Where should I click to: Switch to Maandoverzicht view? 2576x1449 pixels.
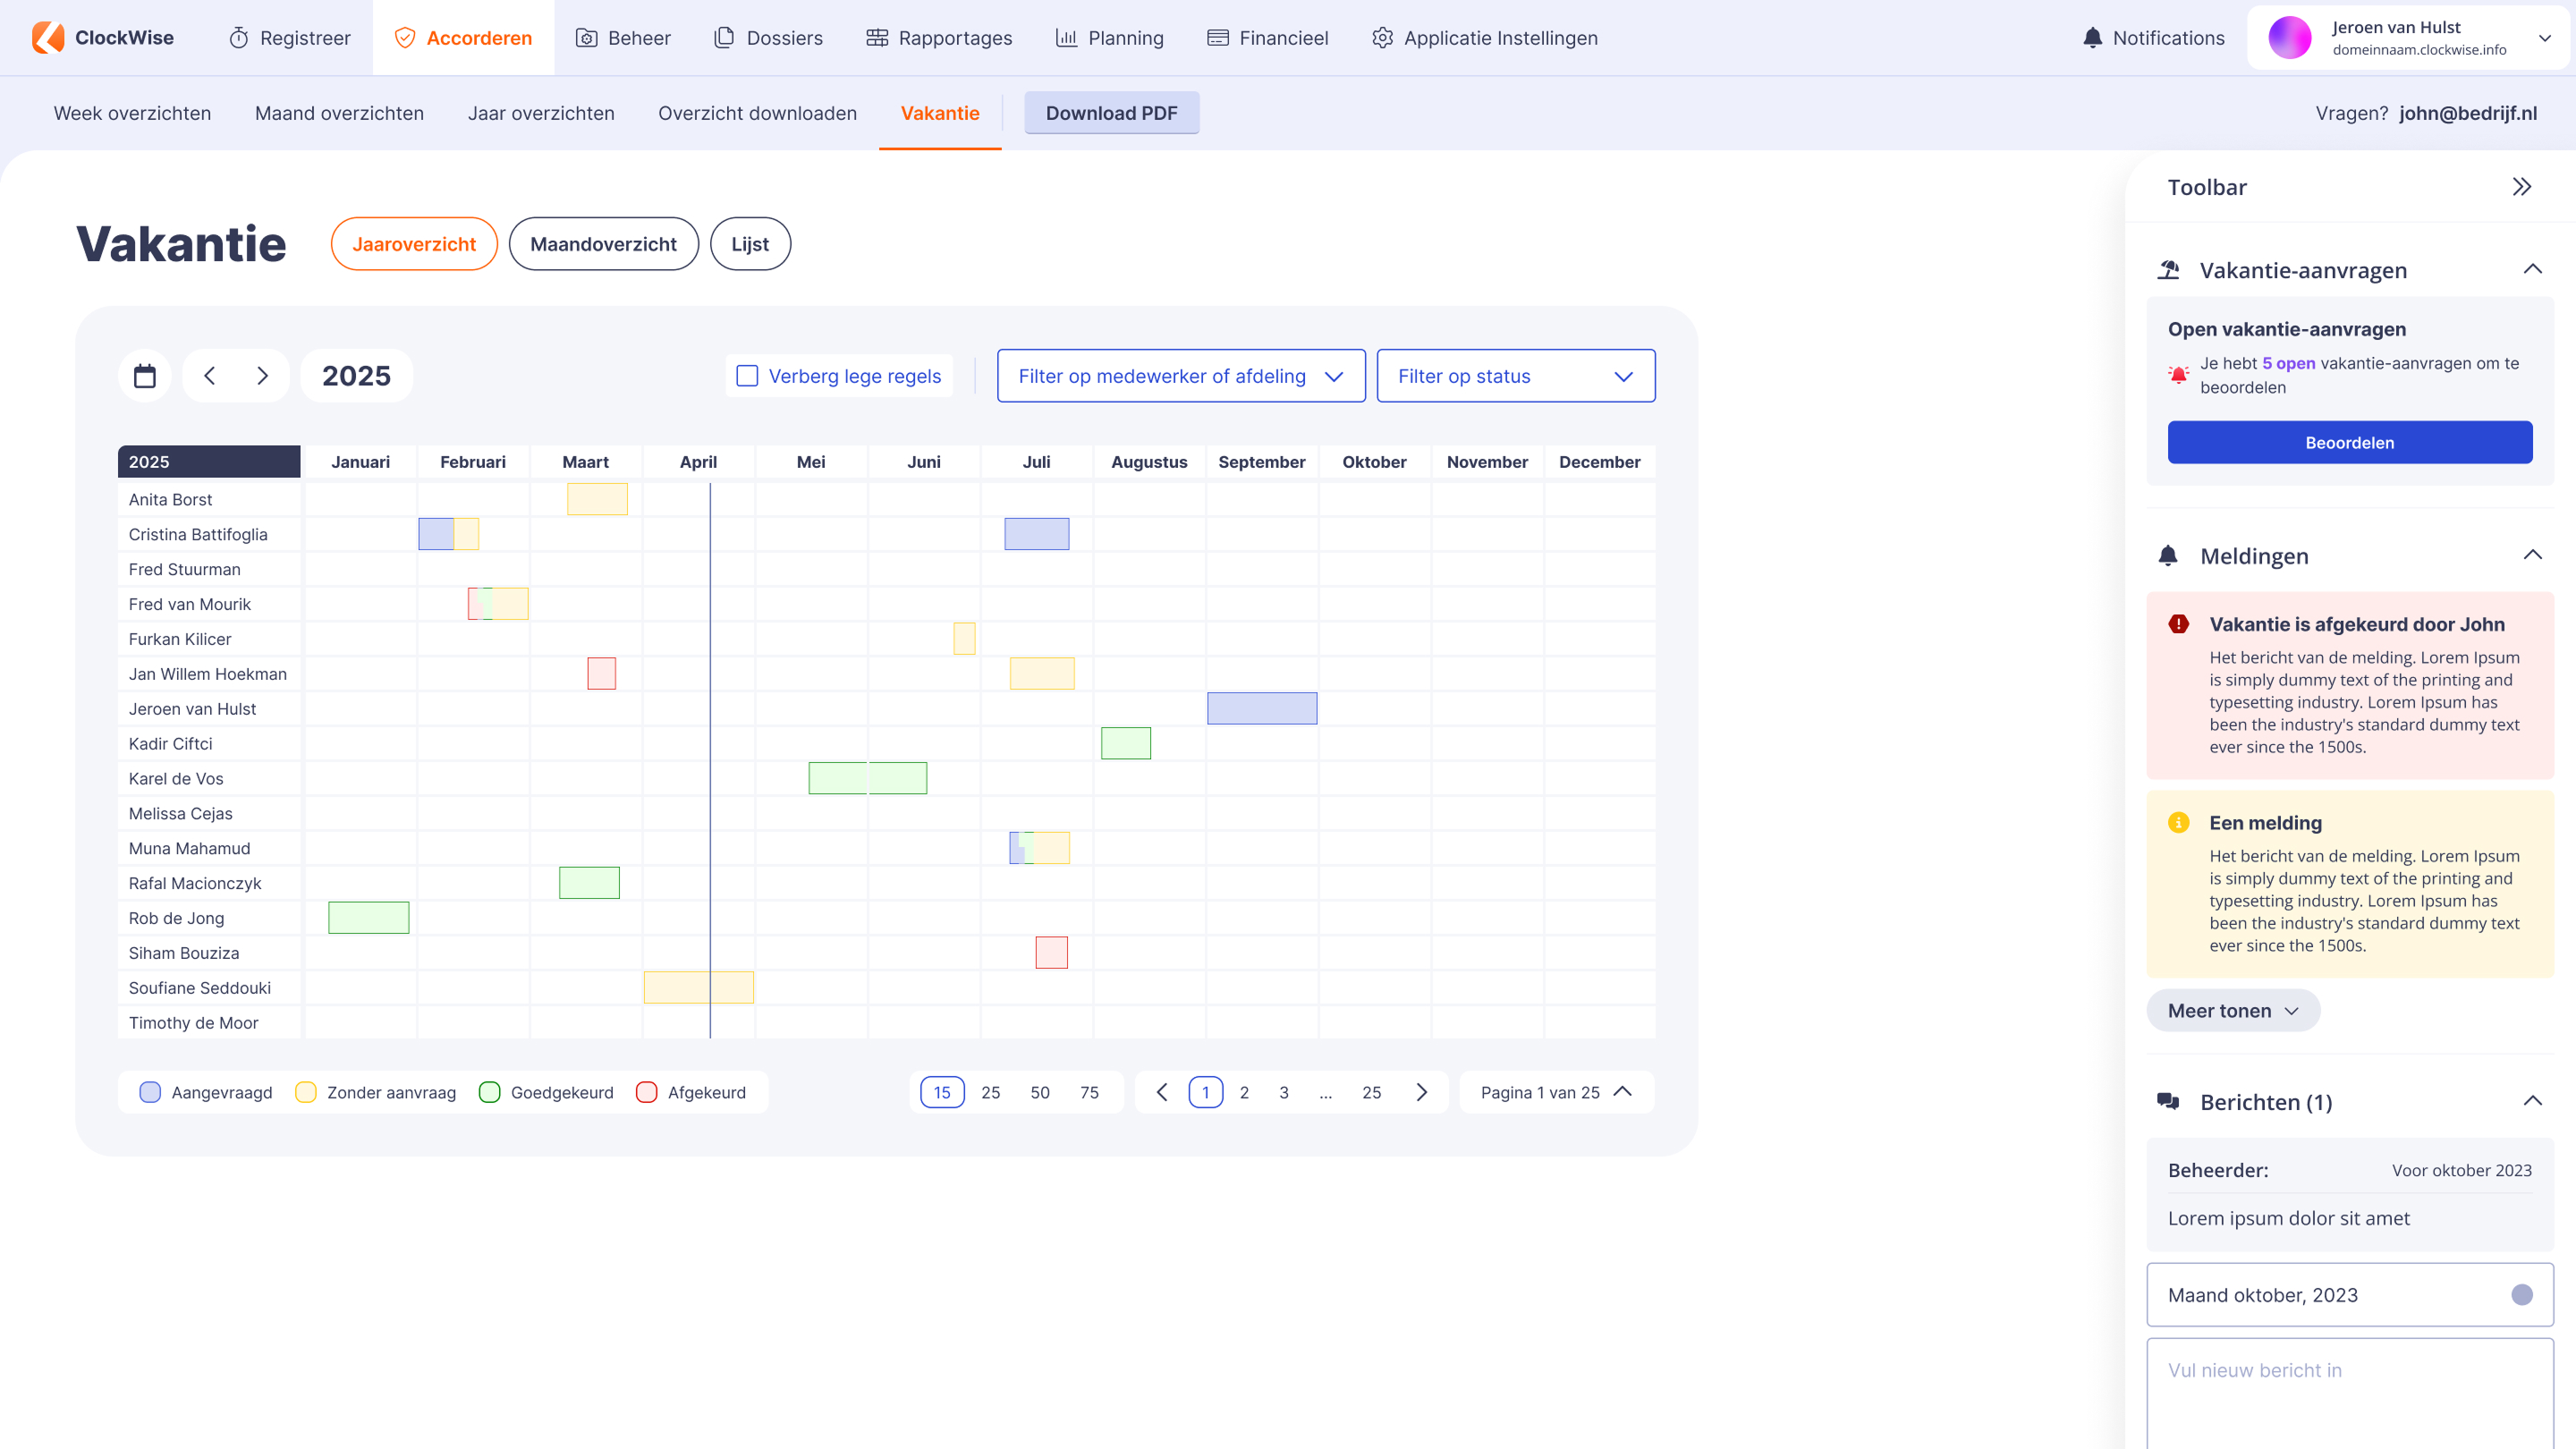(x=603, y=244)
